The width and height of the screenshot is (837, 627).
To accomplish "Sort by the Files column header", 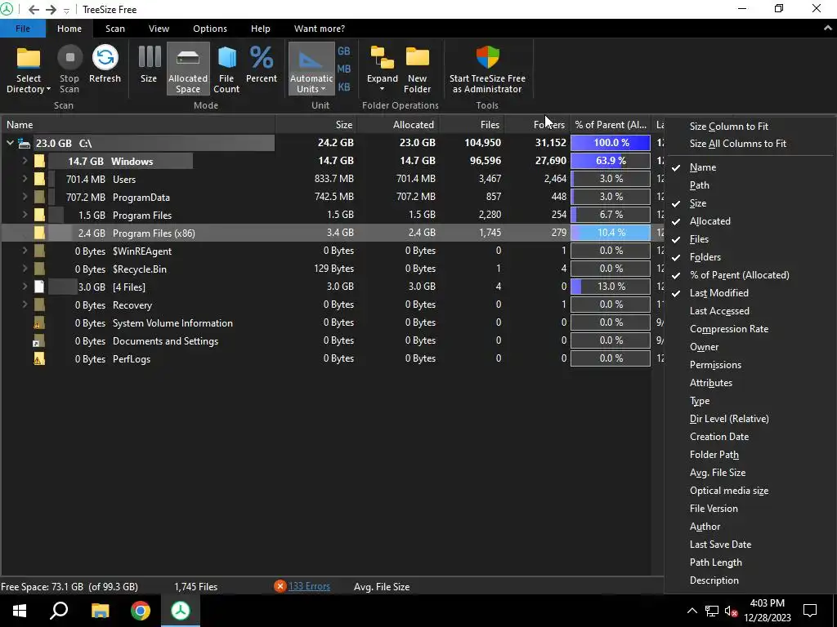I will click(472, 125).
